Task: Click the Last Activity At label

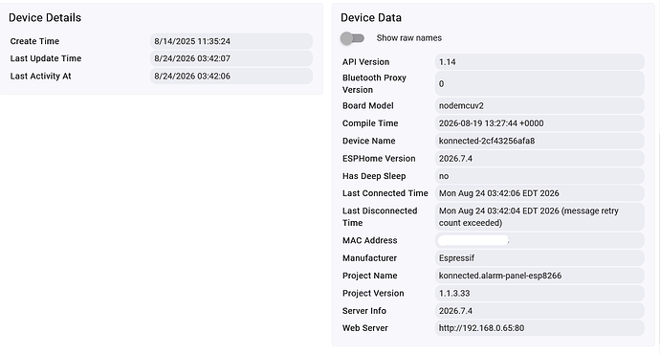Action: (x=40, y=77)
